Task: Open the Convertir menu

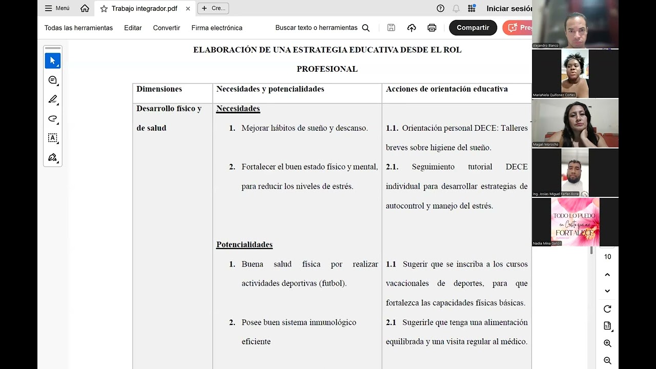Action: pyautogui.click(x=167, y=28)
